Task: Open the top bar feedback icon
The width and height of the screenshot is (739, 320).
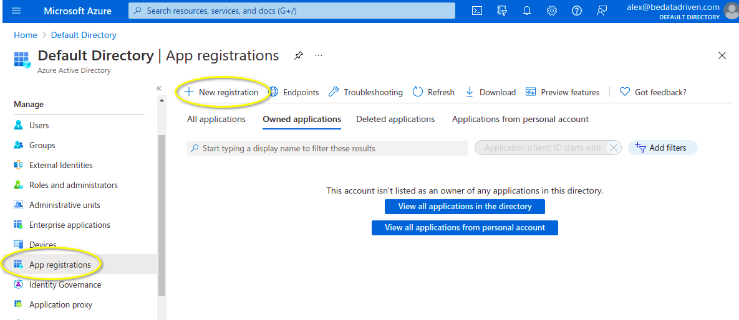Action: pos(601,11)
